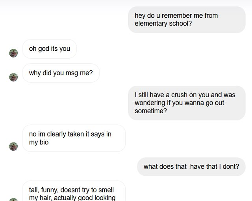This screenshot has height=201, width=252.
Task: Click the avatar beside "no im clearly taken" message
Action: click(13, 147)
